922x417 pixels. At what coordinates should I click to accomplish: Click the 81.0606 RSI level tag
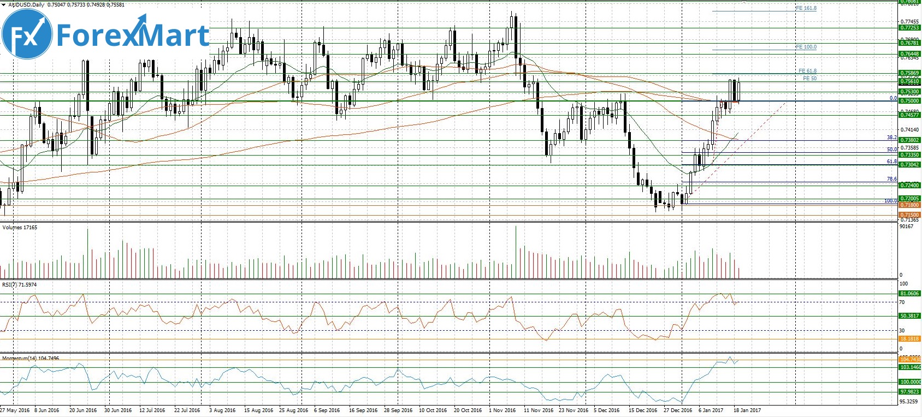click(909, 294)
